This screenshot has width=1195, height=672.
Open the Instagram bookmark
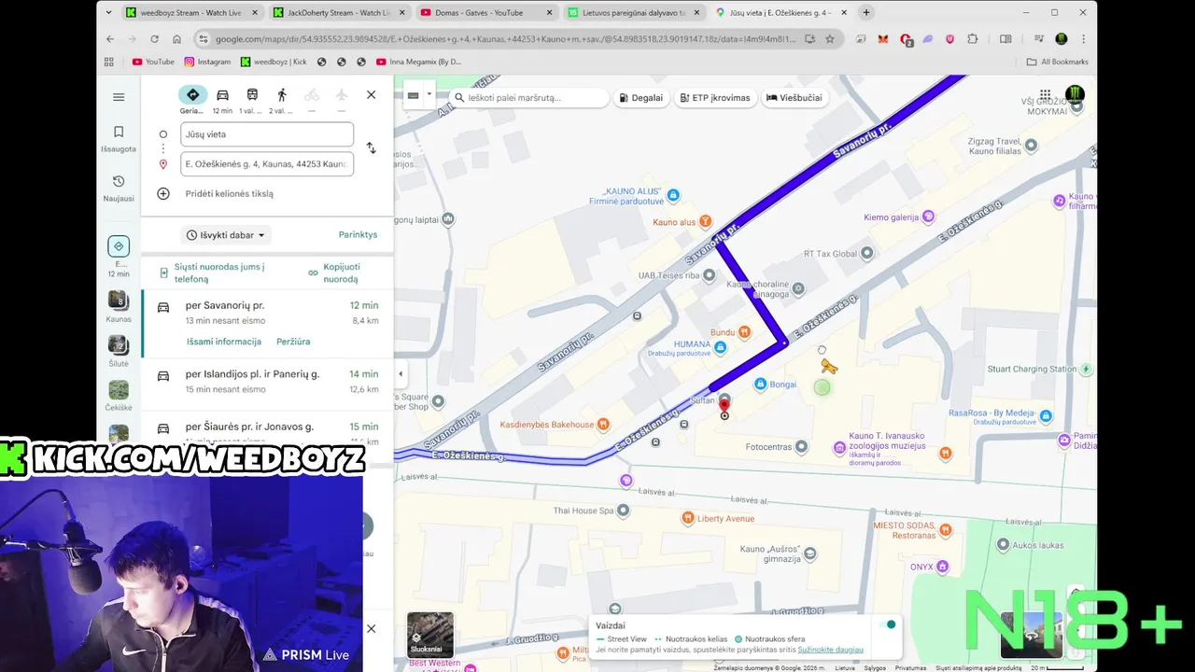(x=207, y=62)
